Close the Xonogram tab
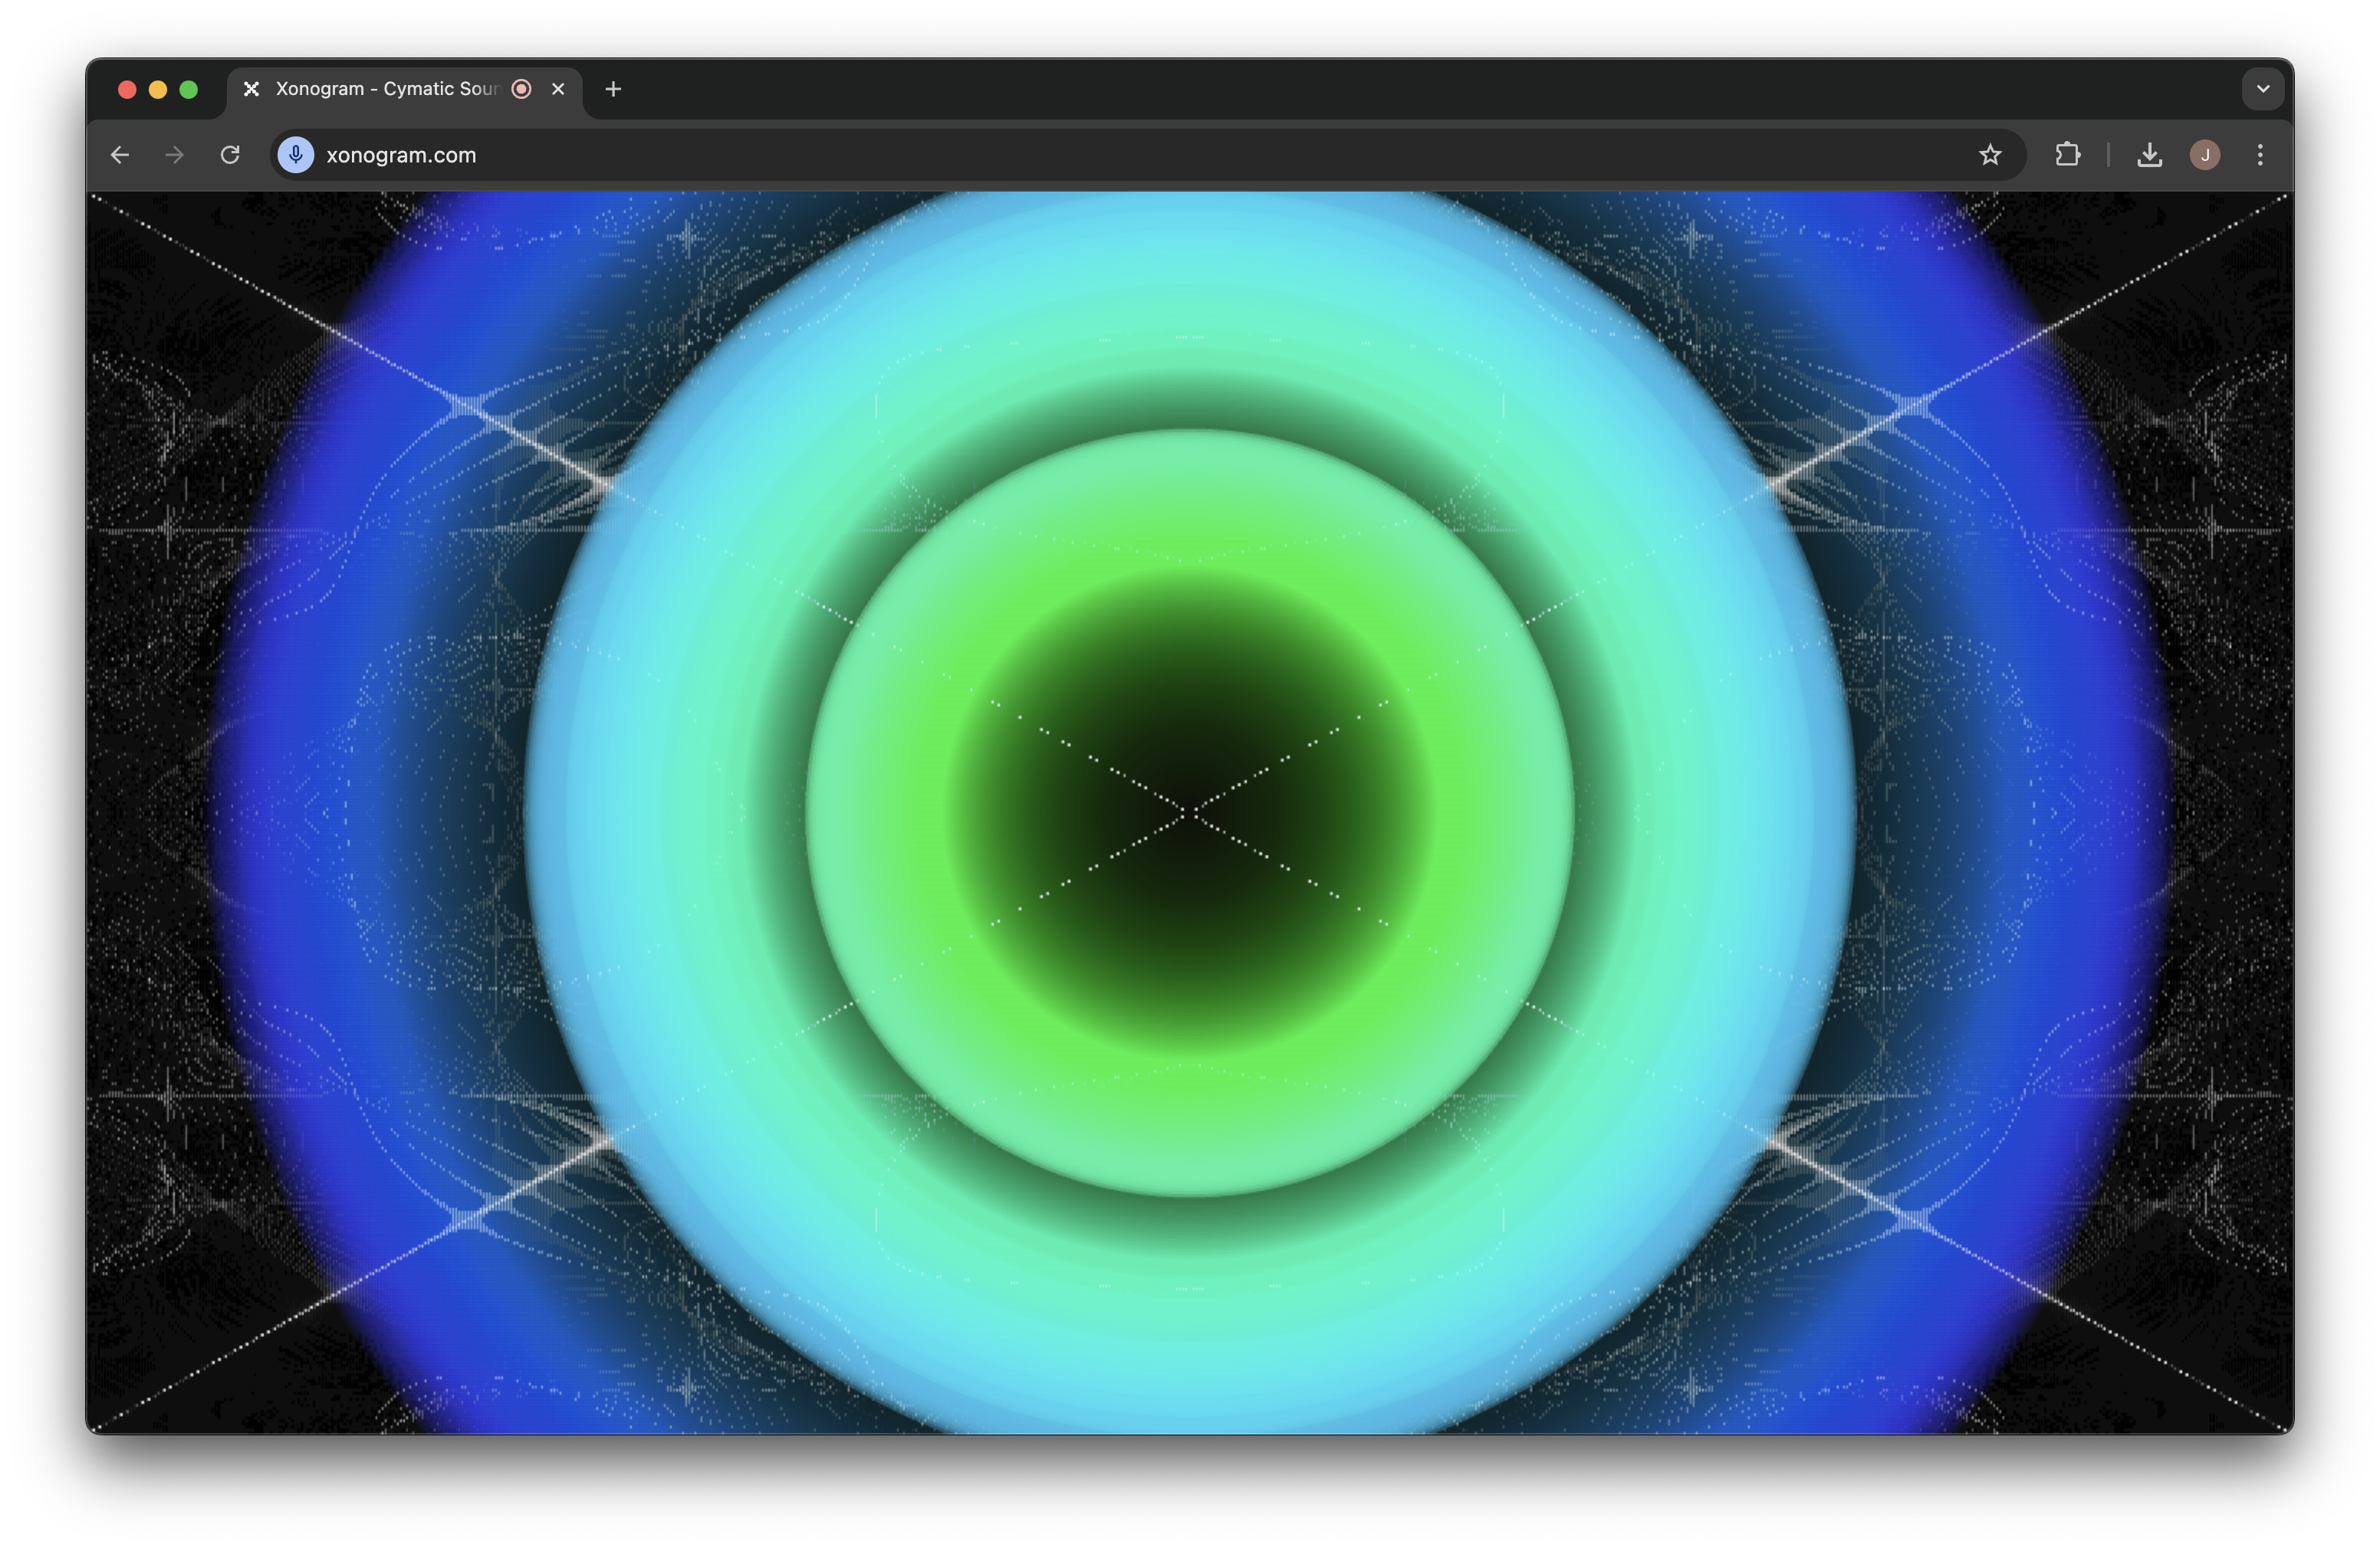The width and height of the screenshot is (2380, 1548). [558, 89]
